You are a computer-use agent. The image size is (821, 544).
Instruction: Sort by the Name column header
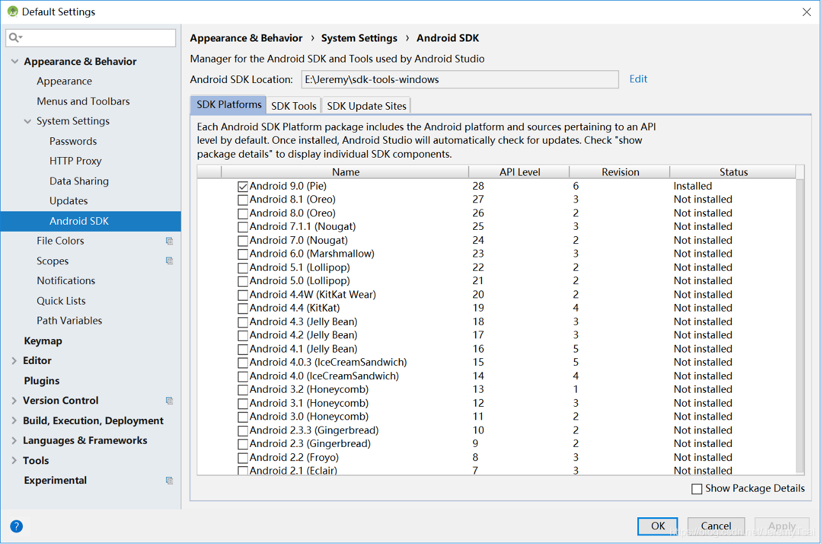(x=345, y=172)
